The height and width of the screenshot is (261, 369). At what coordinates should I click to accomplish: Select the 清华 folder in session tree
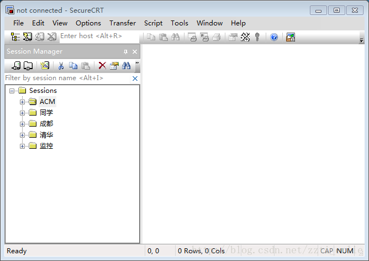46,135
